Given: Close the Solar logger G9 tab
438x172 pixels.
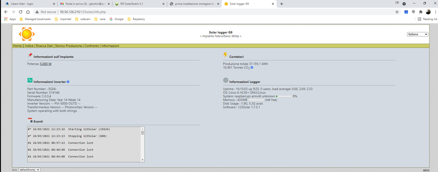Looking at the screenshot, I should point(273,4).
